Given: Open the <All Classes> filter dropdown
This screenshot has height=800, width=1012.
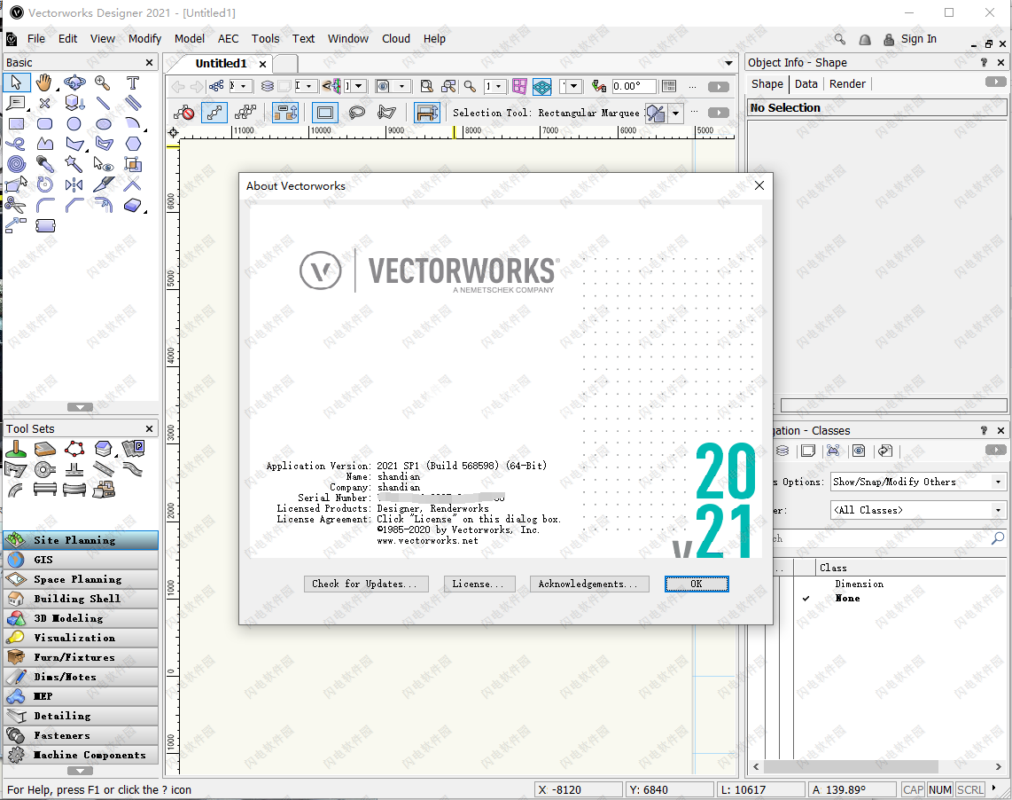Looking at the screenshot, I should (x=918, y=511).
